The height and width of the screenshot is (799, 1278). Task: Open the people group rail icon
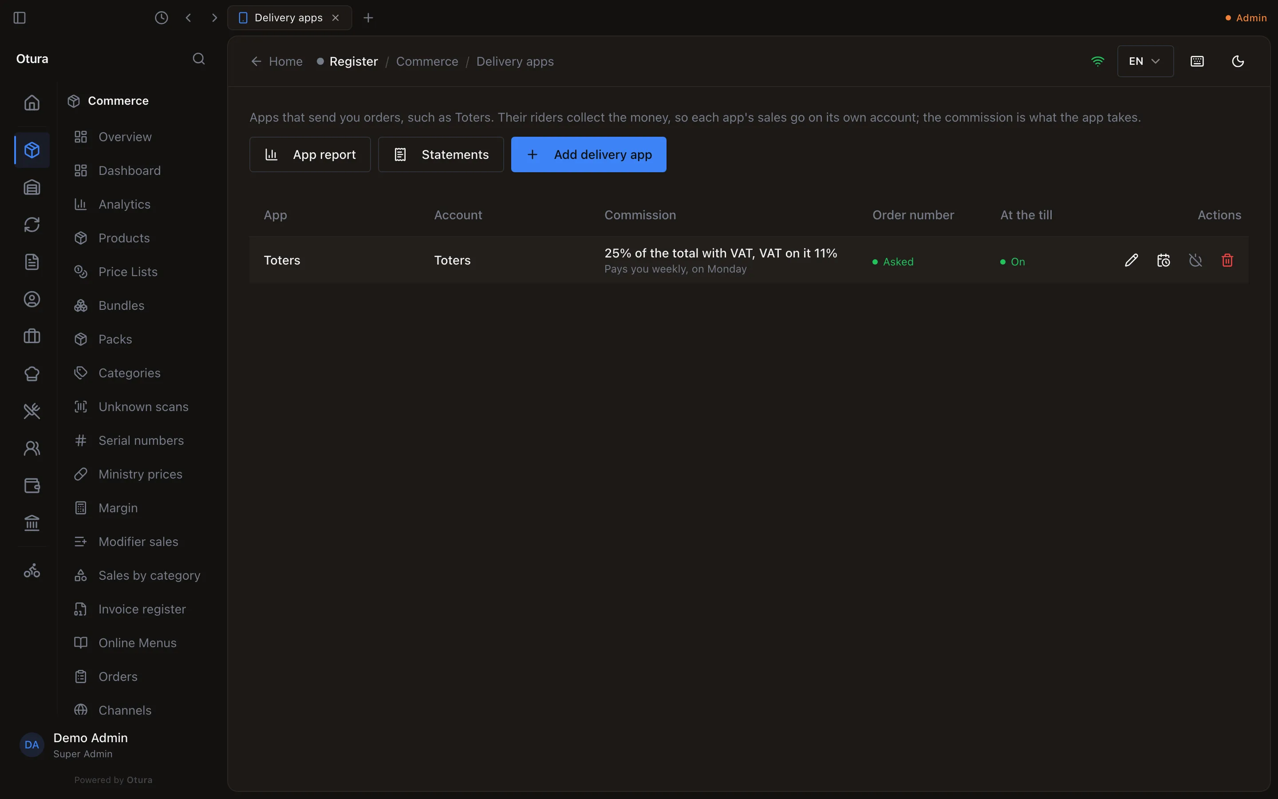click(32, 449)
